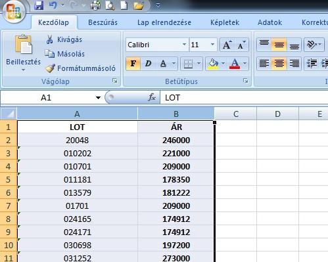Click the Calibri font name box

[x=154, y=45]
